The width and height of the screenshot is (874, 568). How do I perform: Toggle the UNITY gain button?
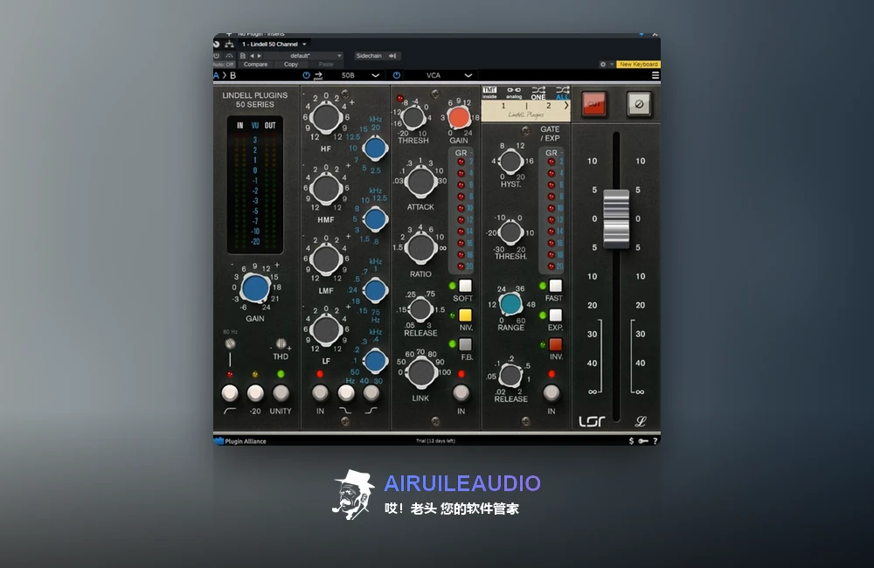pyautogui.click(x=281, y=393)
